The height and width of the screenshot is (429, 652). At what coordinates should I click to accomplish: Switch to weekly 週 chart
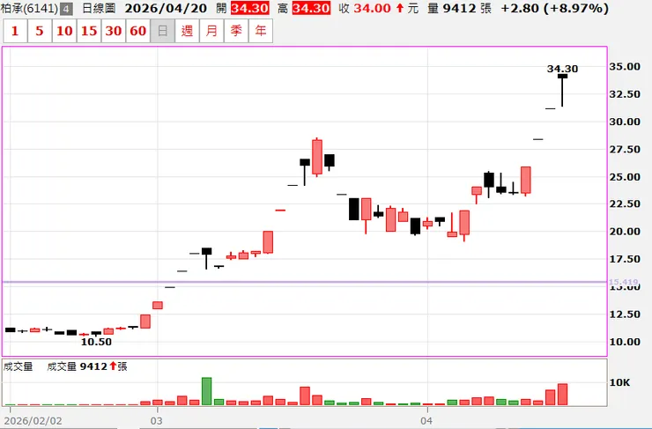(x=187, y=31)
